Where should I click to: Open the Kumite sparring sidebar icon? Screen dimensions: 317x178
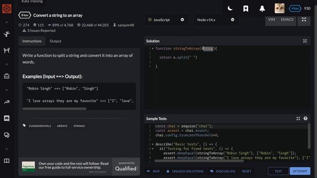coord(6,50)
